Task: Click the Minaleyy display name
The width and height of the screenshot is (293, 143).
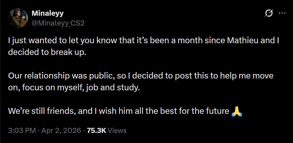Action: pyautogui.click(x=47, y=13)
